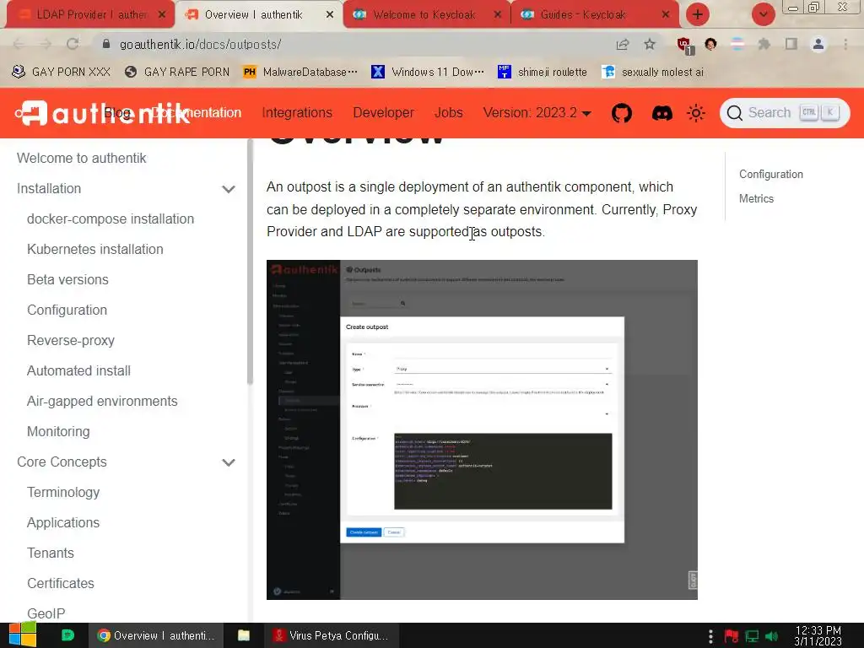
Task: Open Configuration in the left sidebar
Action: pyautogui.click(x=67, y=310)
